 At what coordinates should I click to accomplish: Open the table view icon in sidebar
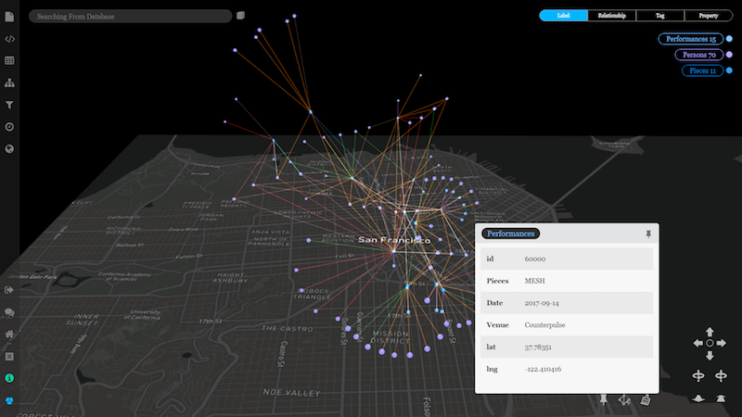[x=9, y=60]
